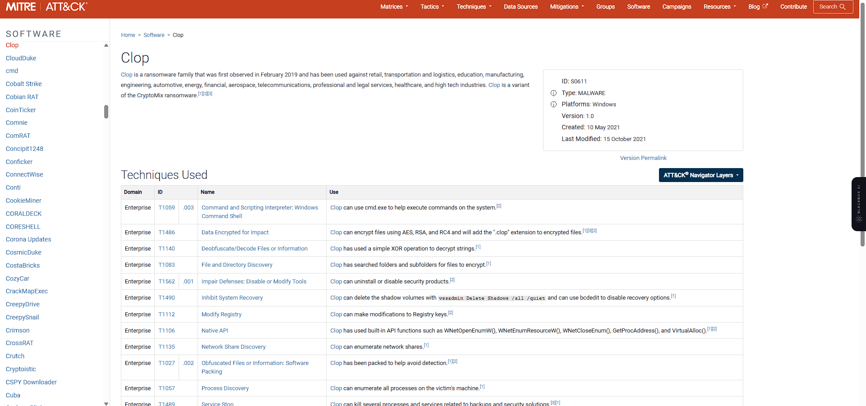The image size is (866, 406).
Task: Expand the ATT&CK Navigator Layers dropdown
Action: [x=700, y=175]
